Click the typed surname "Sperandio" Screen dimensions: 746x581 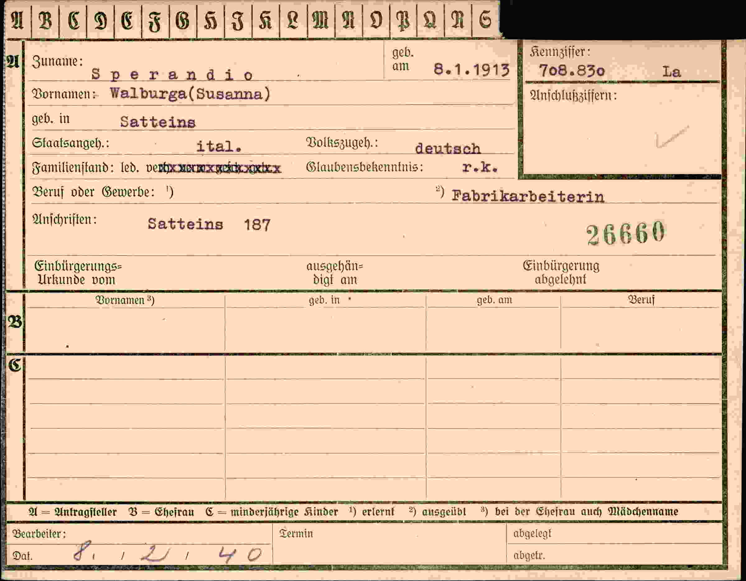tap(172, 75)
